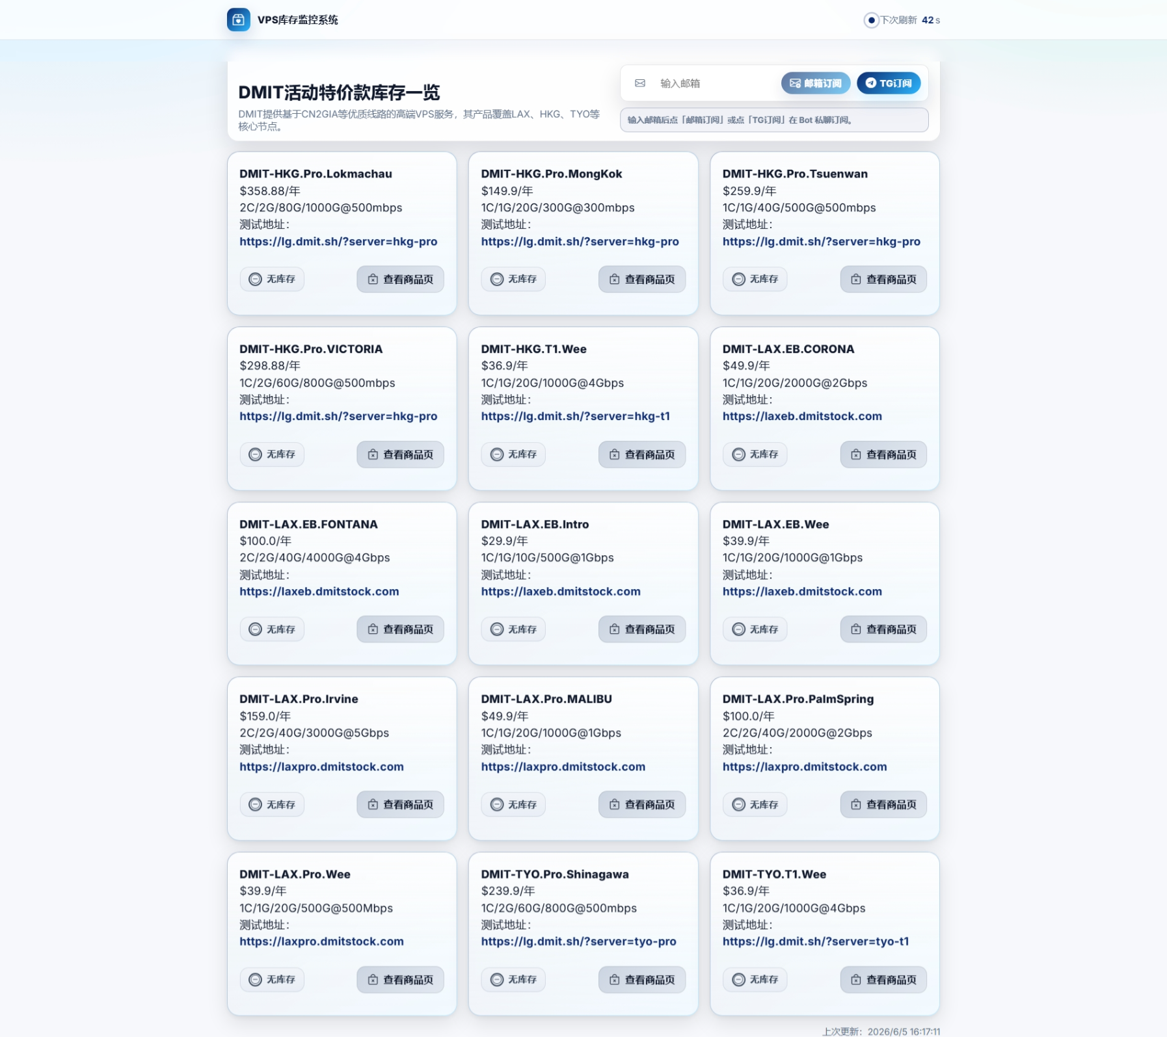Image resolution: width=1167 pixels, height=1037 pixels.
Task: Open laxeb test link for DMIT-LAX.EB.CORONA
Action: [x=802, y=417]
